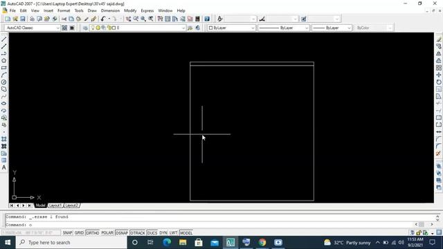
Task: Click the ByLayer color swatch box
Action: coord(210,28)
